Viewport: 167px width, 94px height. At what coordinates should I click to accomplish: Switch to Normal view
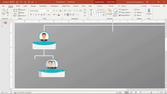127,92
